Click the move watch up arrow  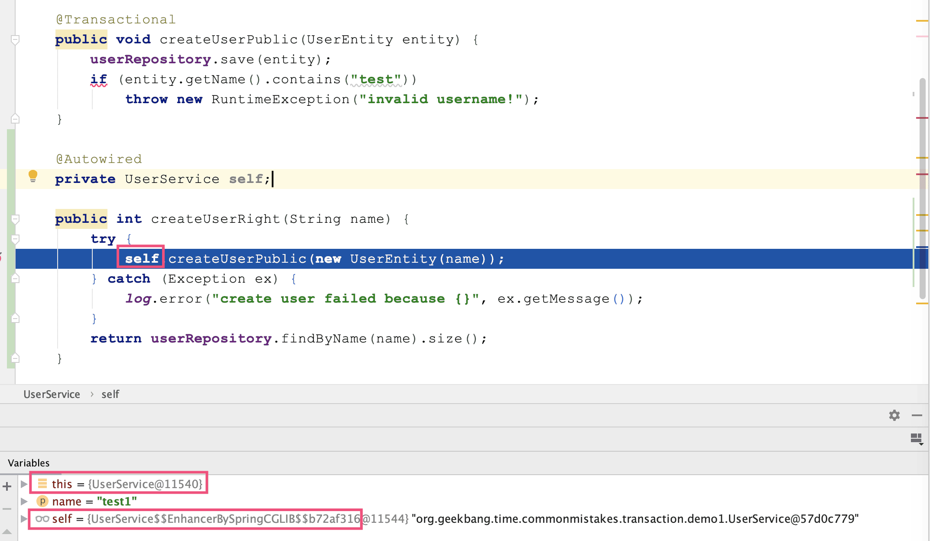7,531
